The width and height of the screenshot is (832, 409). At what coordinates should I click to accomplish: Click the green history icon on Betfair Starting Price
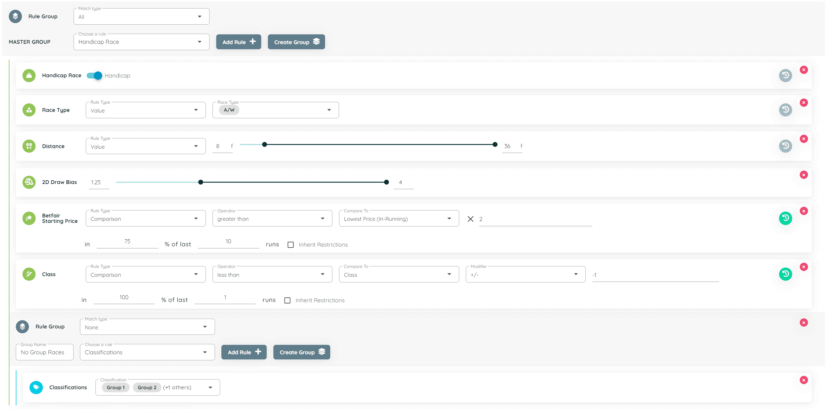(x=785, y=218)
